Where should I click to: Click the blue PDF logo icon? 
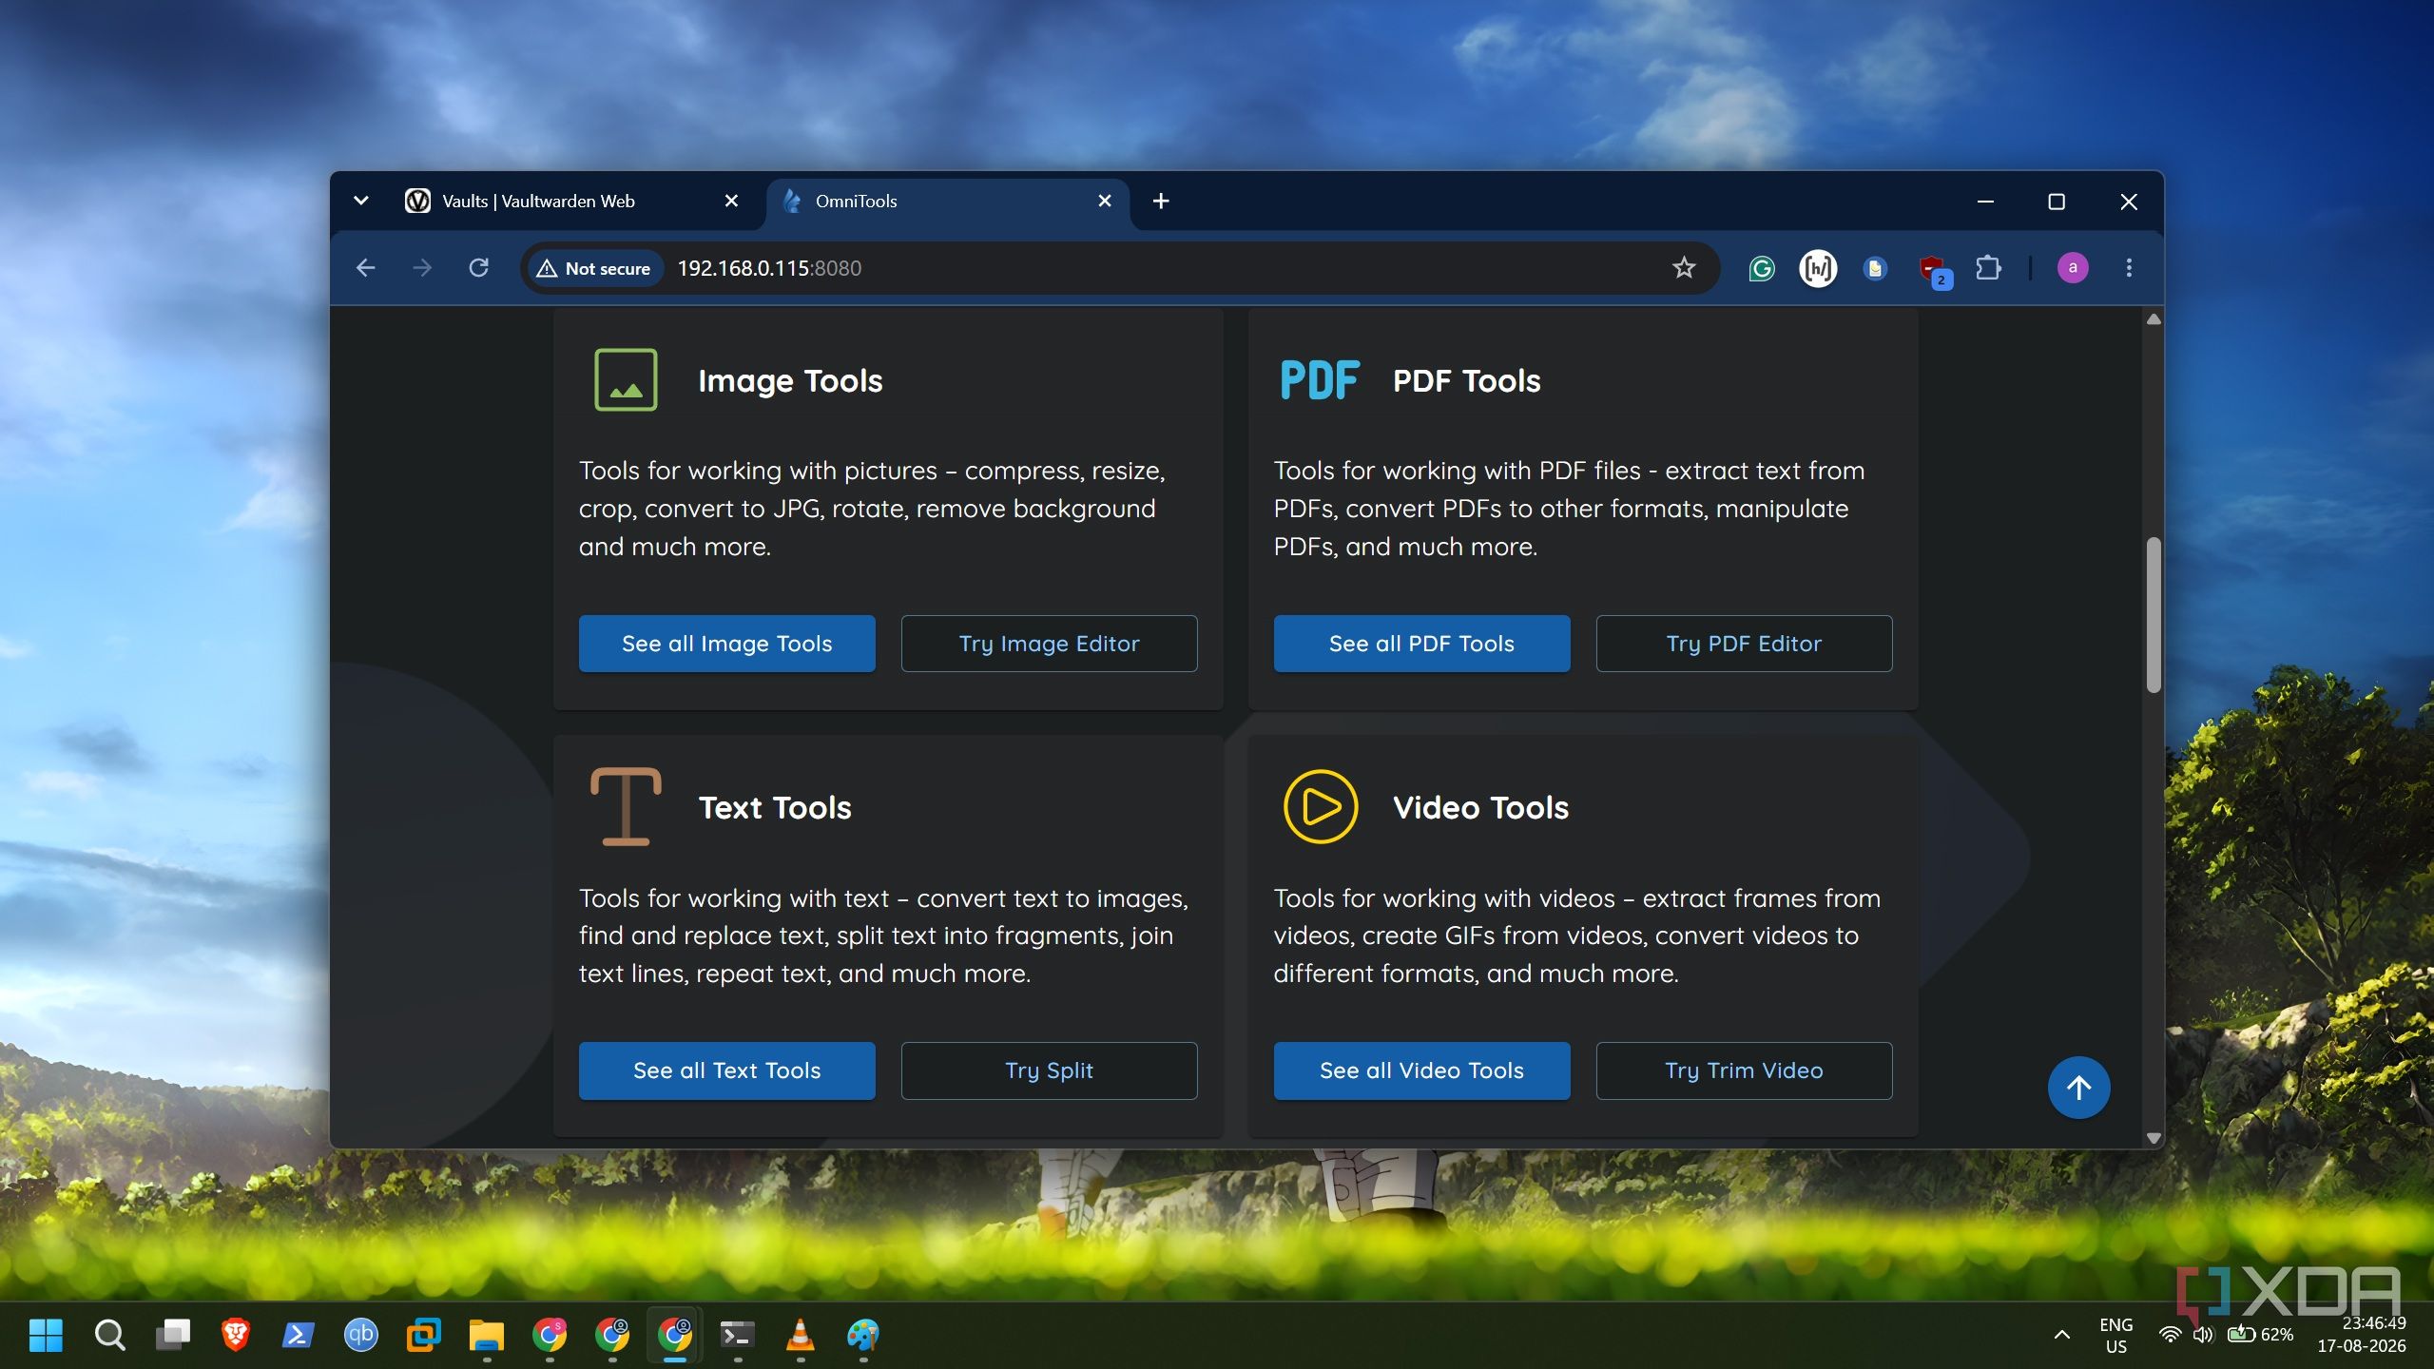click(x=1320, y=380)
